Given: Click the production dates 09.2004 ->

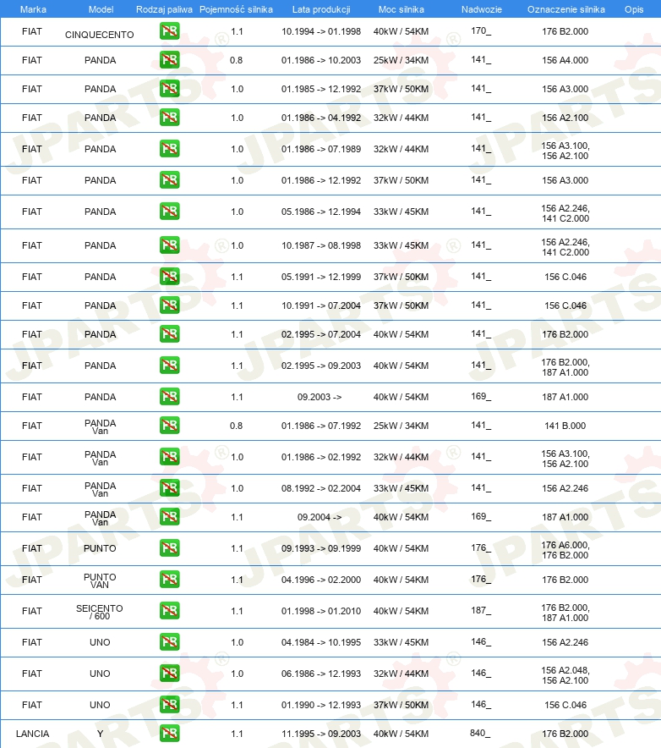Looking at the screenshot, I should coord(320,517).
